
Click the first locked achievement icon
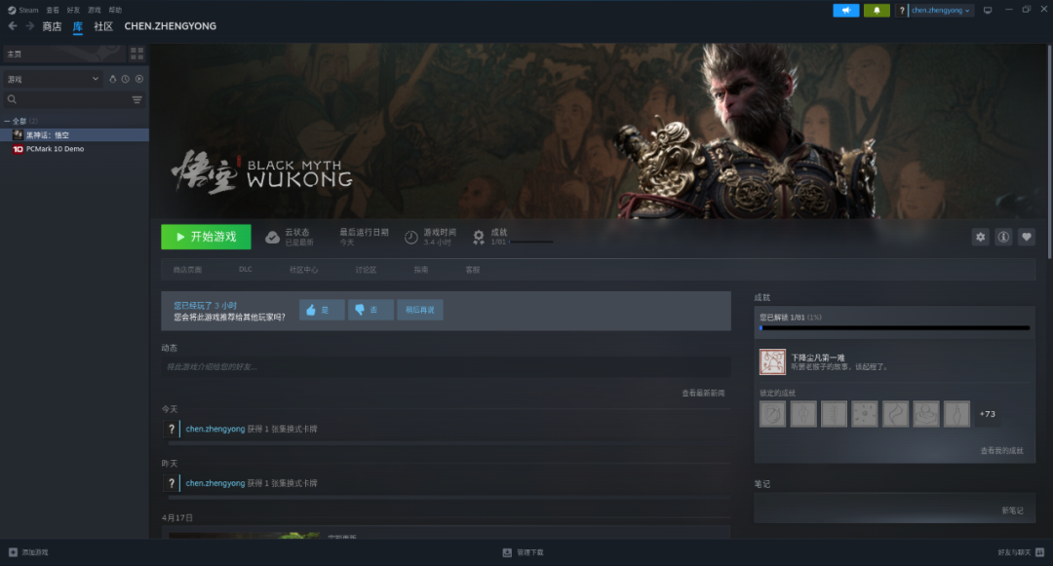[x=772, y=414]
